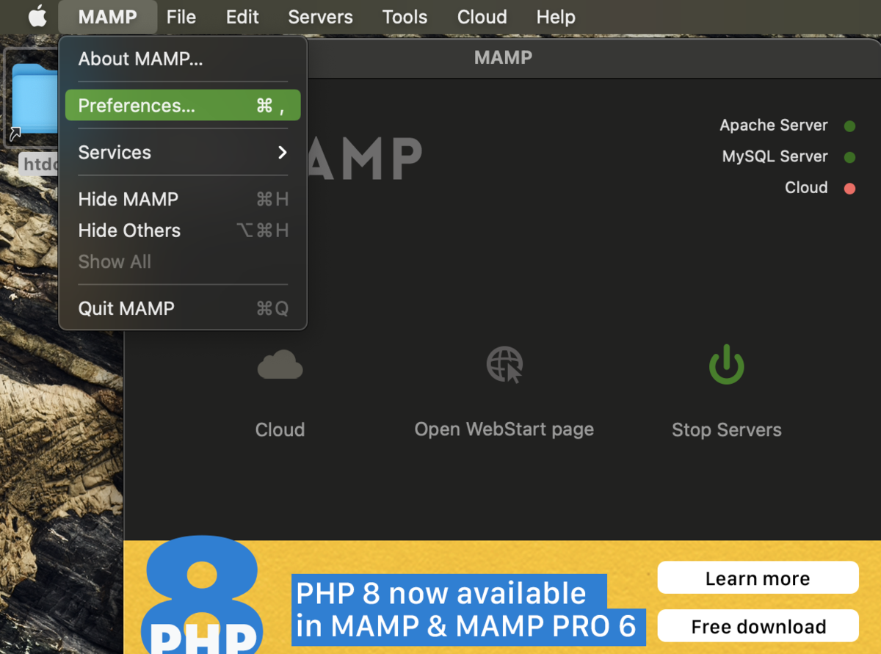Click Hide Others in the menu
Image resolution: width=881 pixels, height=654 pixels.
click(129, 230)
